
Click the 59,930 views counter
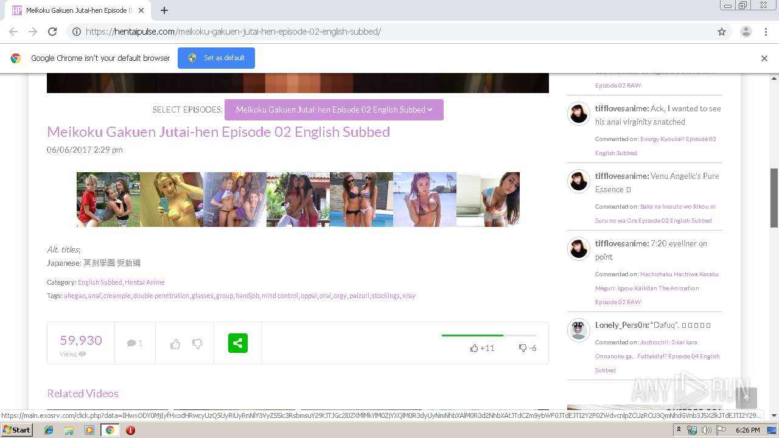tap(81, 340)
